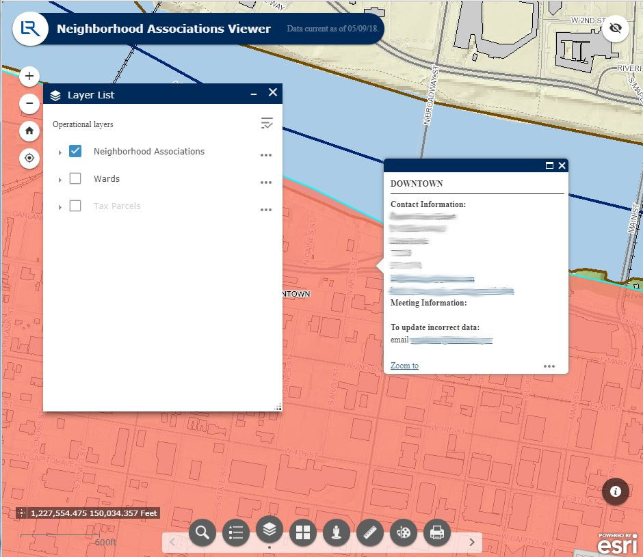Open the Operational layers filter menu
643x557 pixels.
(267, 123)
